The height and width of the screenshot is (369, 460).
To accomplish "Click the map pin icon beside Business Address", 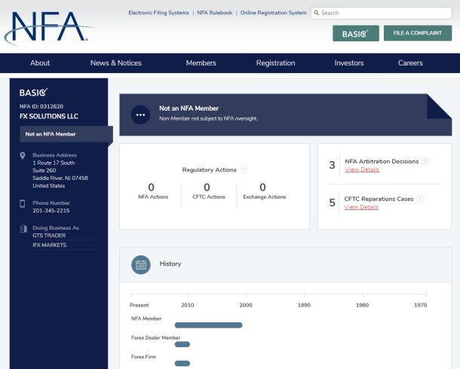I will pos(23,156).
